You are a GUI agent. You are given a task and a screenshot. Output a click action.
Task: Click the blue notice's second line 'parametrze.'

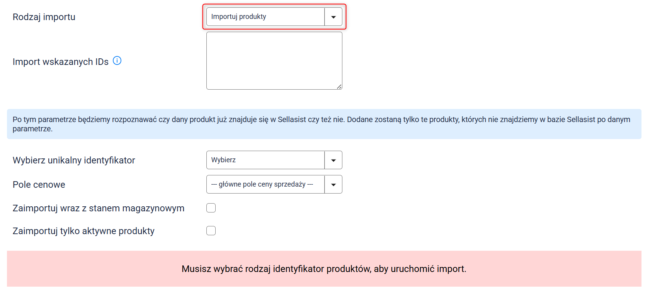(32, 129)
